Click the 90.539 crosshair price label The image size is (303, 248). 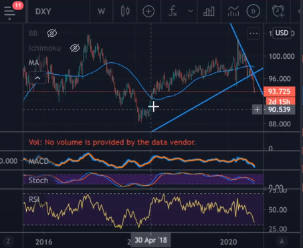tap(279, 110)
